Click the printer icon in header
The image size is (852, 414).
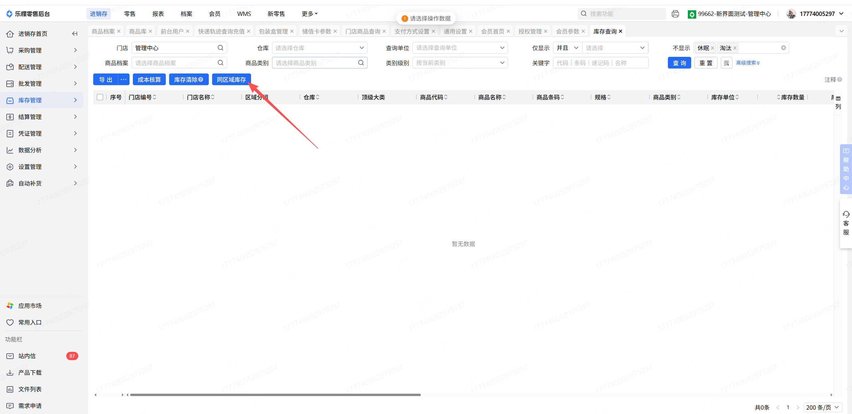(675, 14)
